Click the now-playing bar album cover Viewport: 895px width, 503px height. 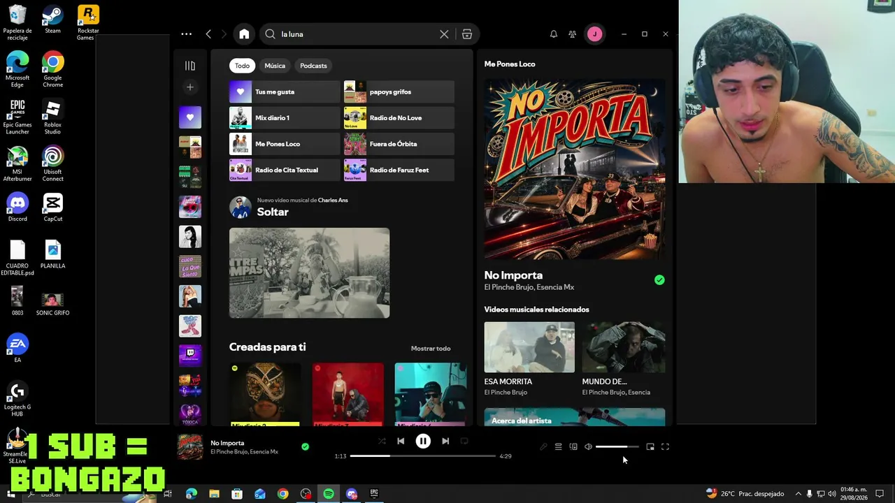click(x=190, y=447)
